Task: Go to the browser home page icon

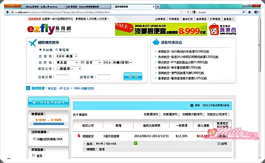Action: (250, 12)
